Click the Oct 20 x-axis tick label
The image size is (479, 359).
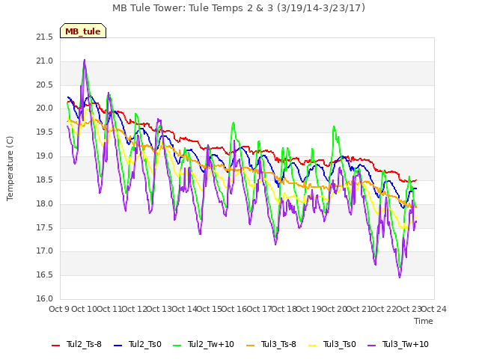334,309
